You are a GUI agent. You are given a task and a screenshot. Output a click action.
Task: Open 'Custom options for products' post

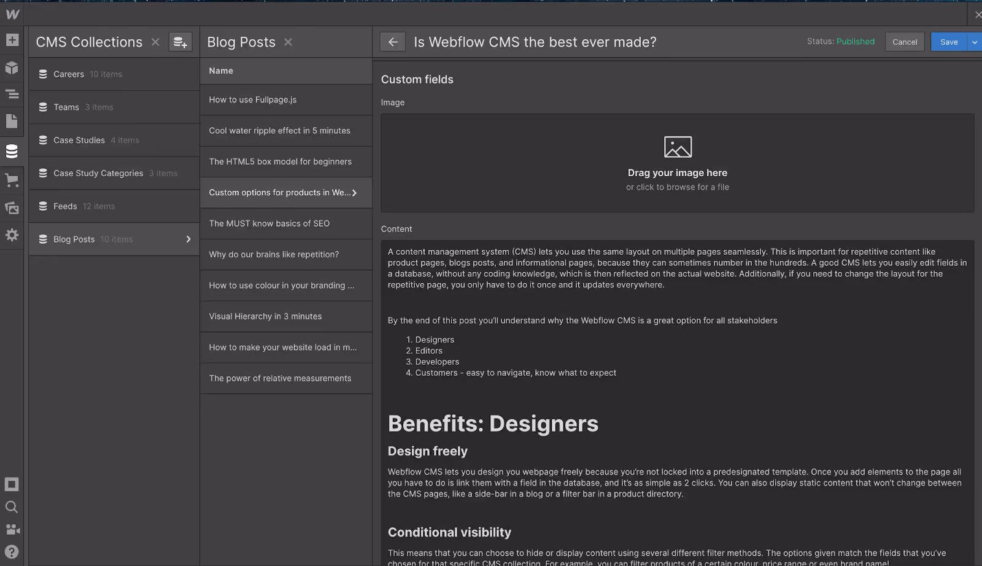(x=286, y=193)
